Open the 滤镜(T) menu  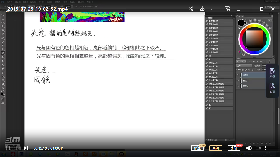[57, 2]
